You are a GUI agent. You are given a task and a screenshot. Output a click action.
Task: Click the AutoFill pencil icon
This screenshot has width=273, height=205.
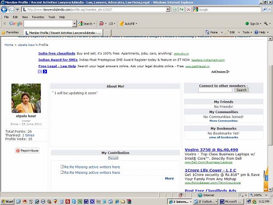coord(122,24)
